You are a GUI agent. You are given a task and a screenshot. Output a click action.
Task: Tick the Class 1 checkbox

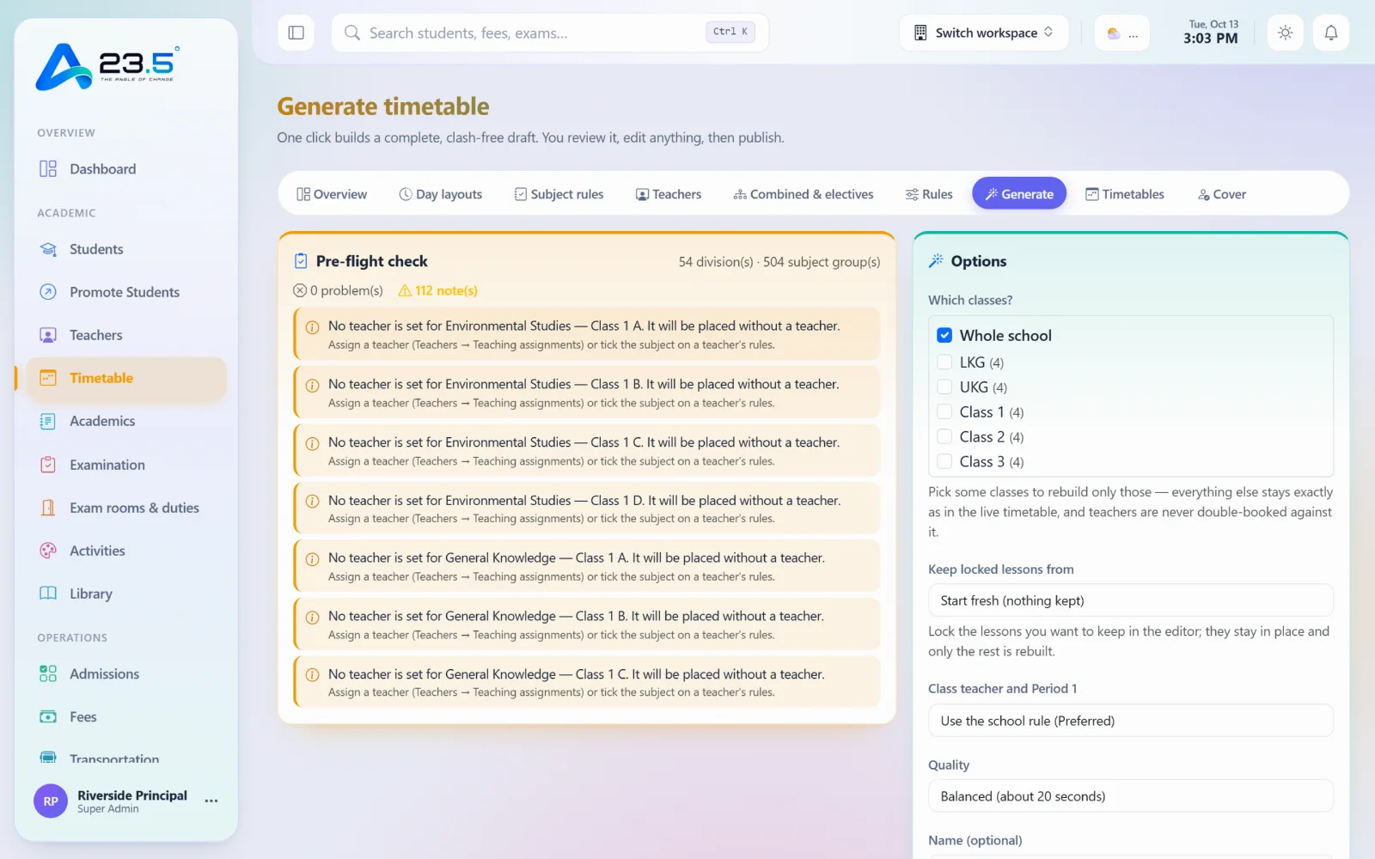944,411
